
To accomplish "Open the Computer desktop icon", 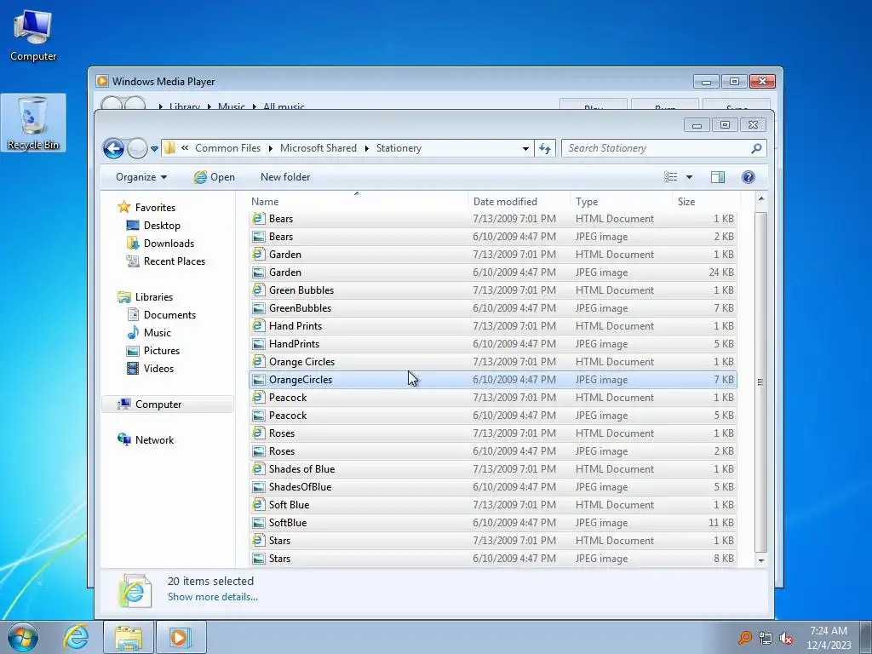I will point(33,35).
